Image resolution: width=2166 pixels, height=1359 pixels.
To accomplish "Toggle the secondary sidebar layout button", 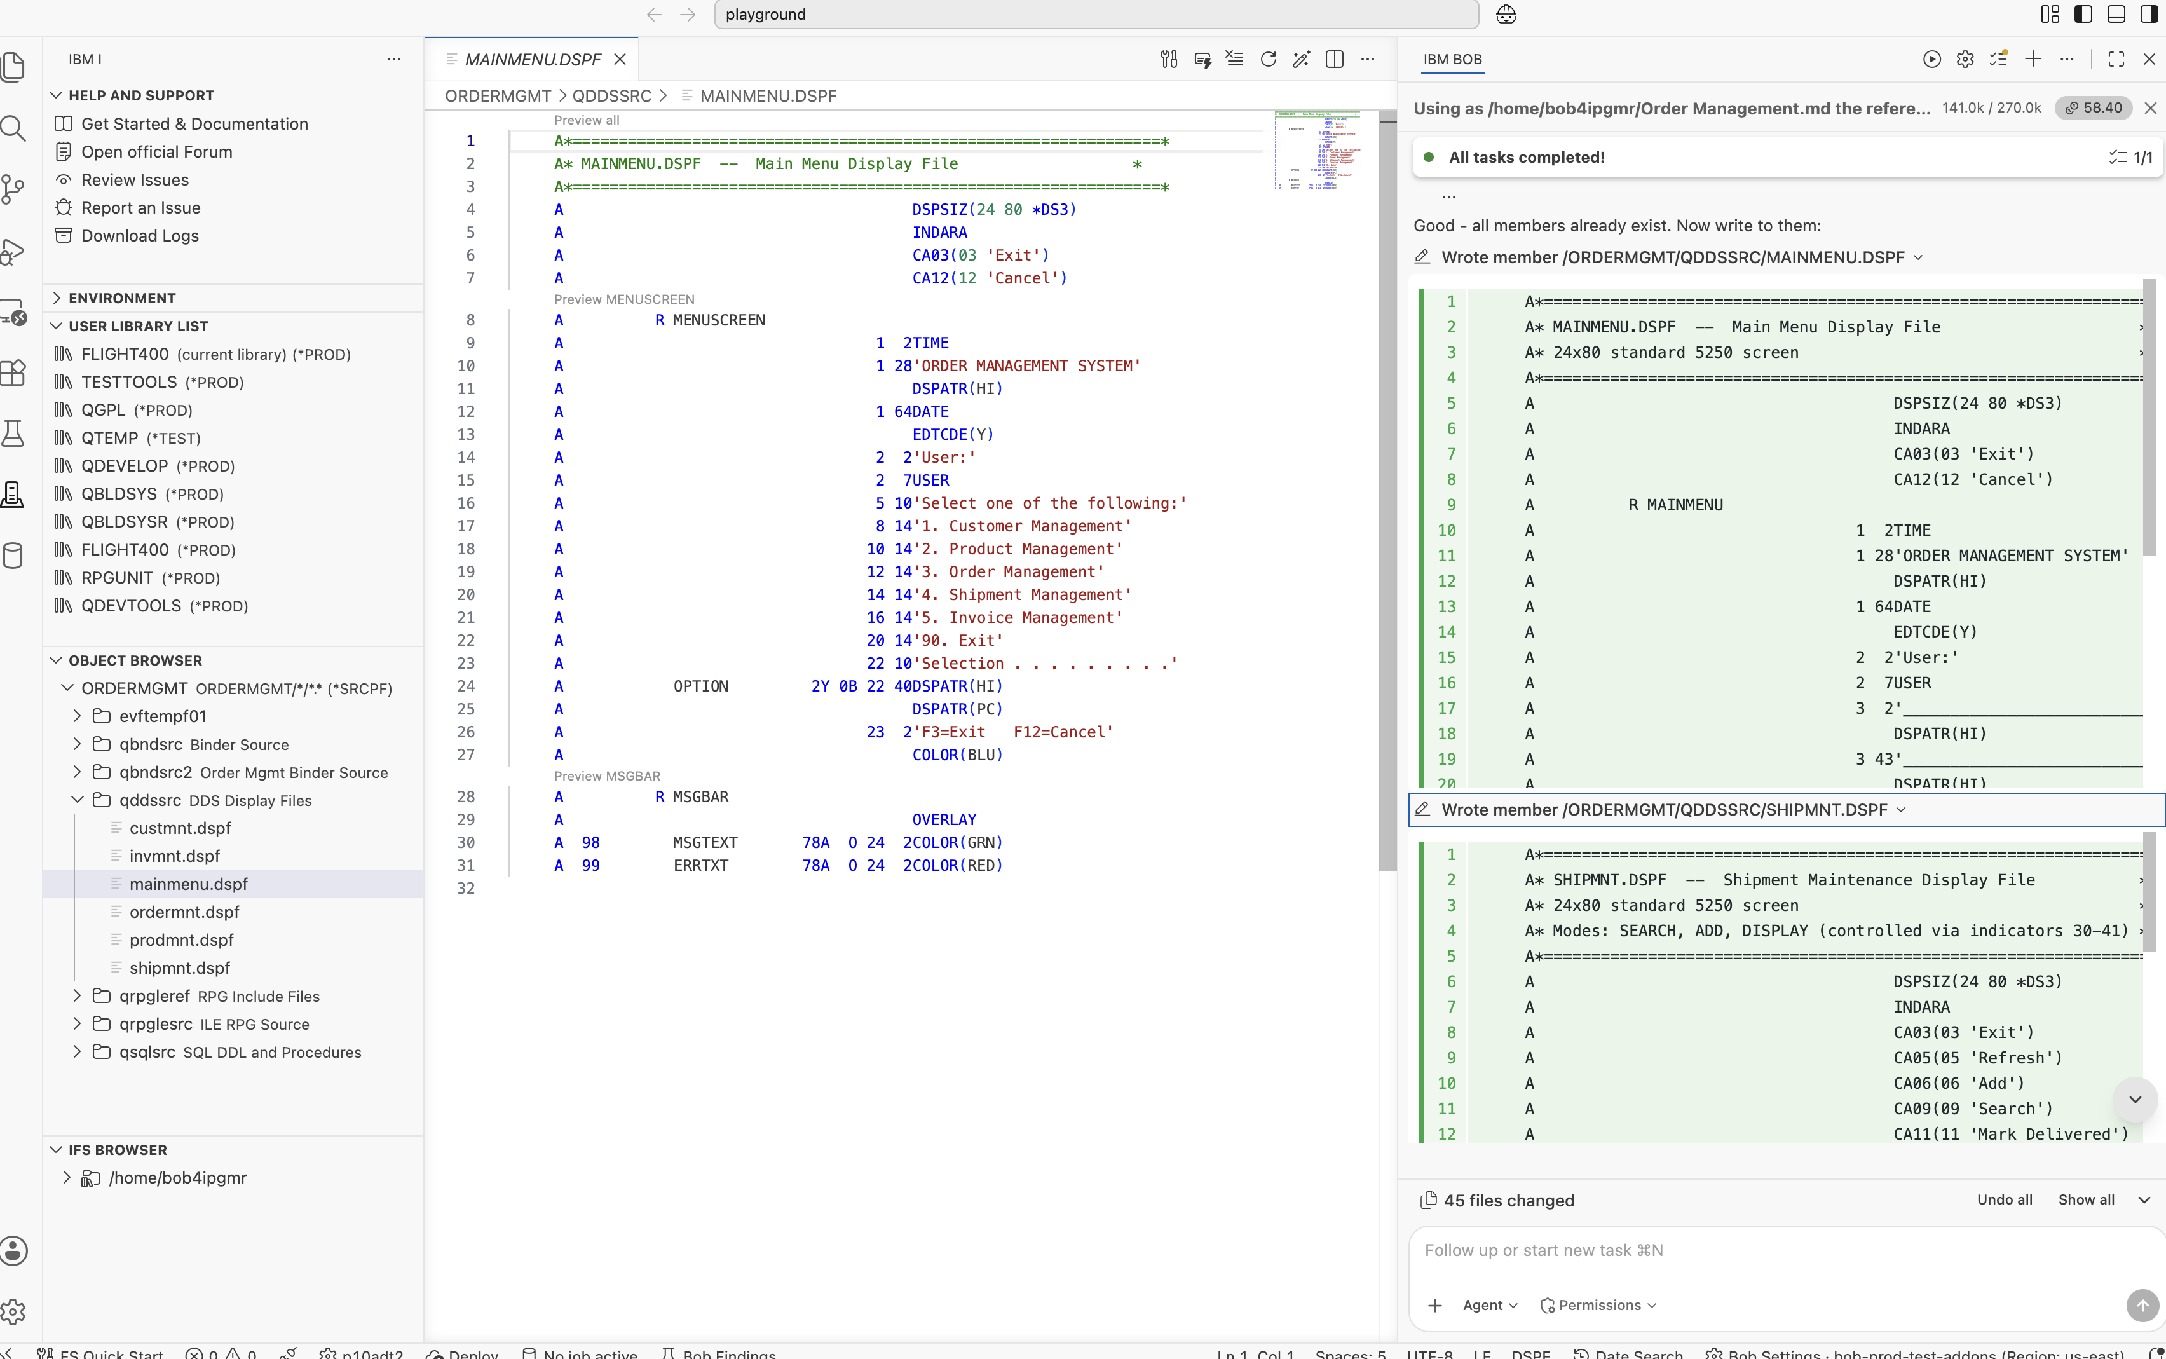I will pos(2149,15).
